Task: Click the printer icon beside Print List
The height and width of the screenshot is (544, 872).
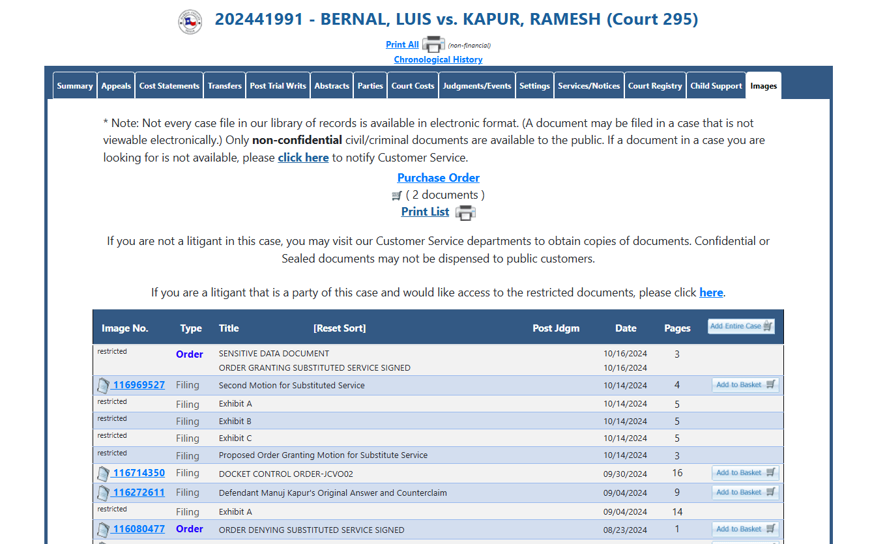Action: 465,212
